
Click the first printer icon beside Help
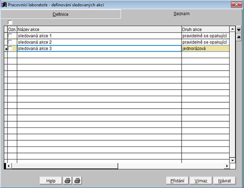coord(67,181)
